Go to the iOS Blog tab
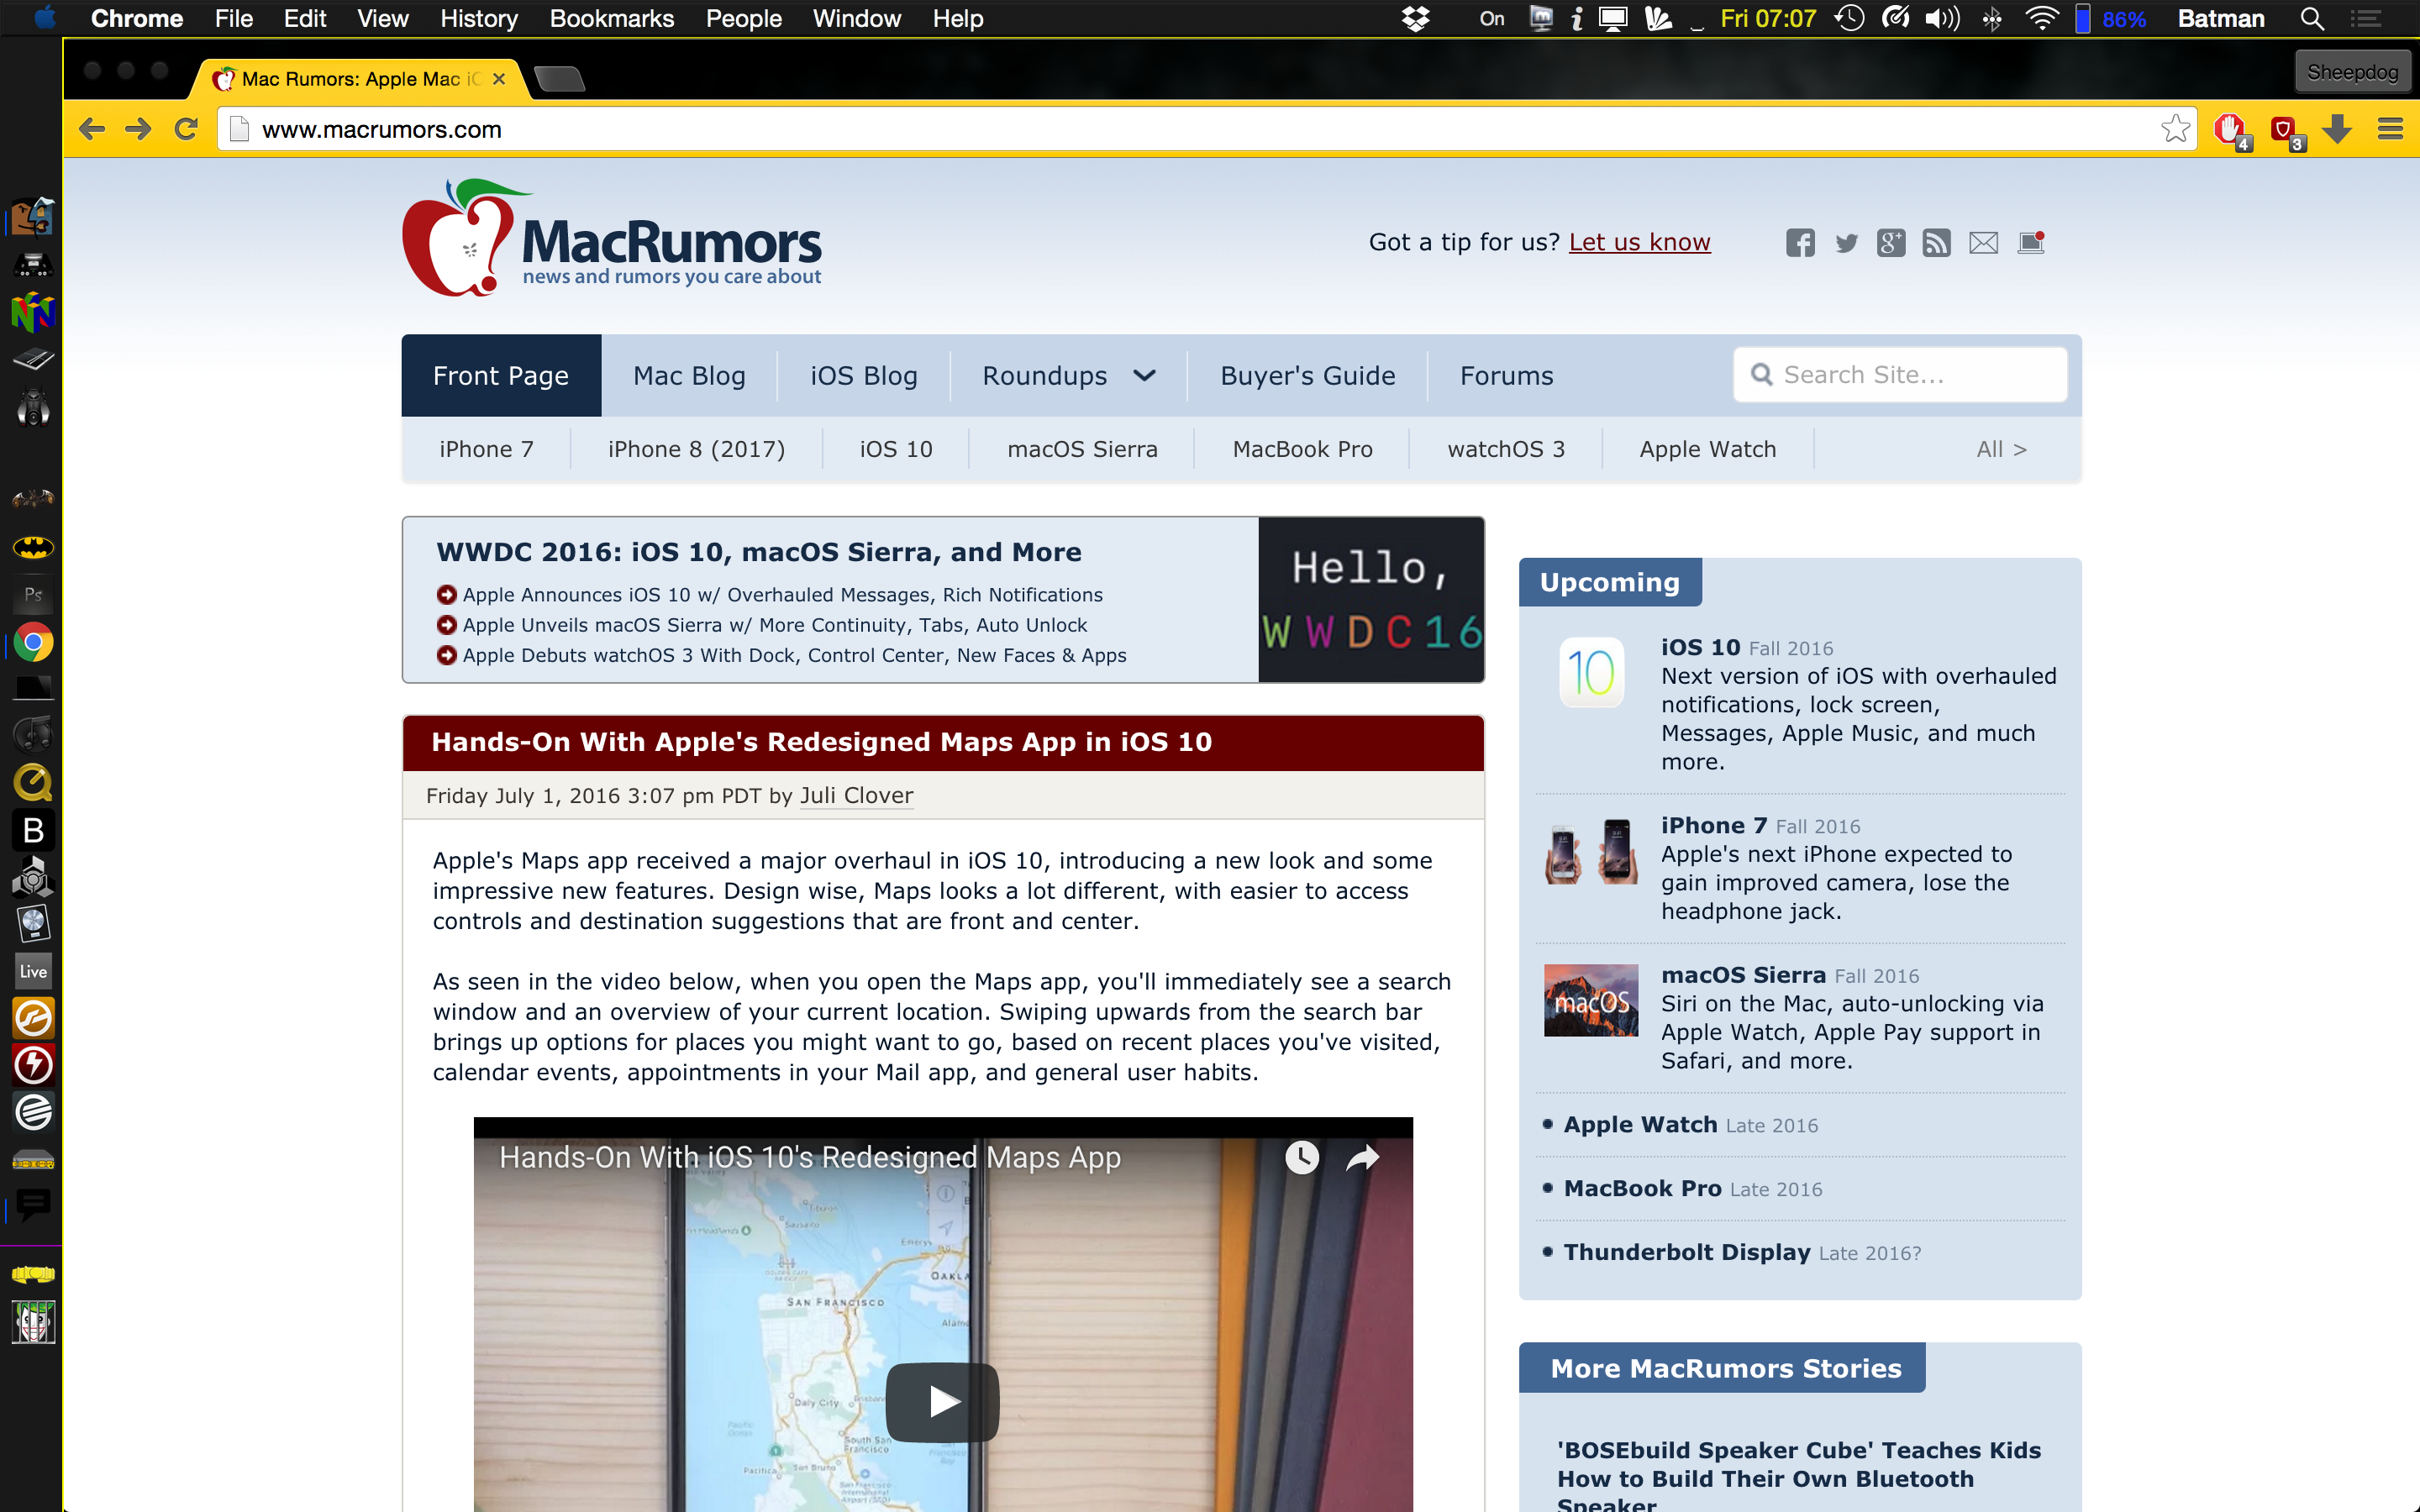Image resolution: width=2420 pixels, height=1512 pixels. tap(864, 376)
